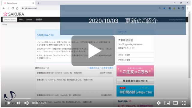Switch to theater mode
Screen dimensions: 192x108
coord(175,103)
